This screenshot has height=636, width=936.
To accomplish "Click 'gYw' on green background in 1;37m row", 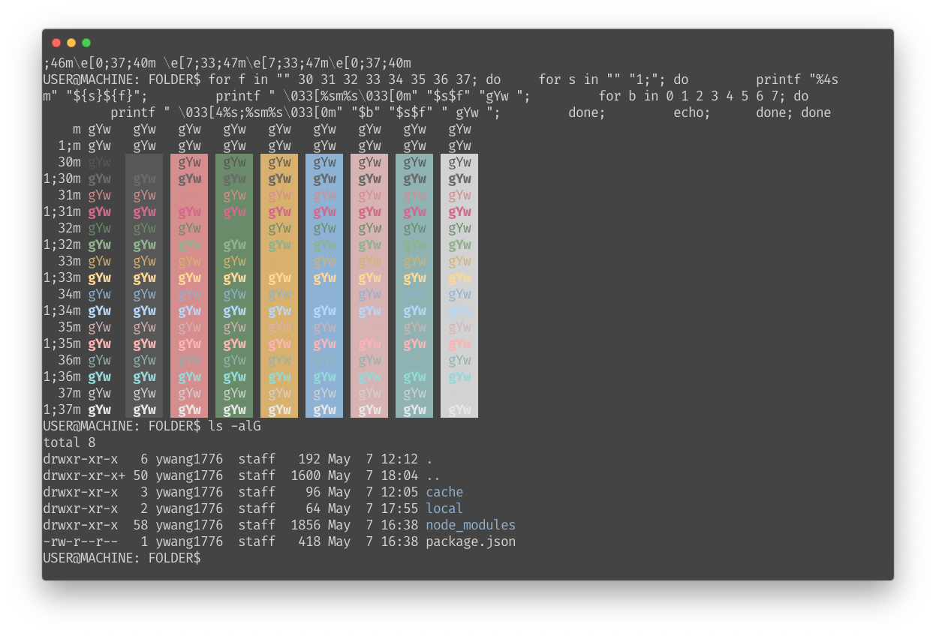I will (234, 409).
